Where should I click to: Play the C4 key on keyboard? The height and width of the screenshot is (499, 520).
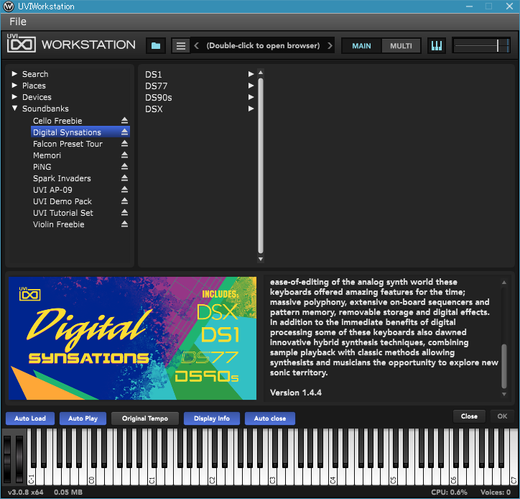point(333,477)
